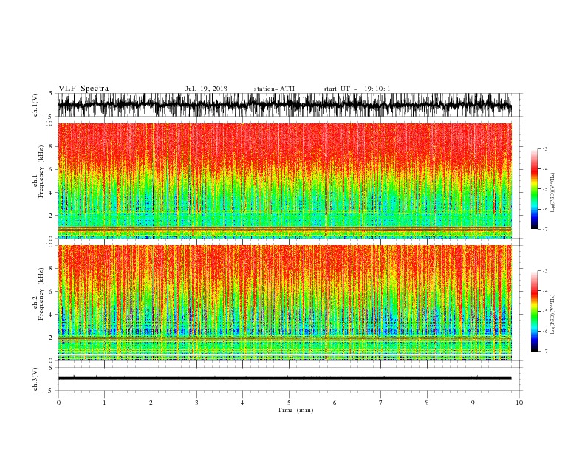The image size is (585, 452).
Task: Click the ch.1 waveform trace panel
Action: 285,105
